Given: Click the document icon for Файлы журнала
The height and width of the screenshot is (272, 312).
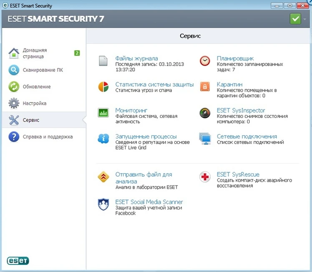Looking at the screenshot, I should (103, 61).
